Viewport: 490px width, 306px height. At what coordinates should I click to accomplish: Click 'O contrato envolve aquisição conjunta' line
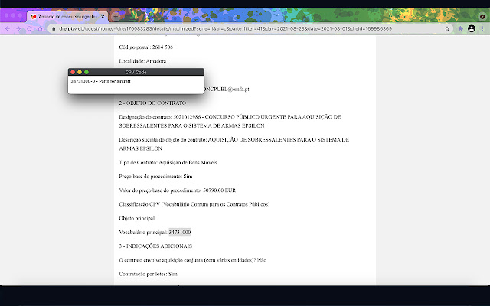coord(192,260)
